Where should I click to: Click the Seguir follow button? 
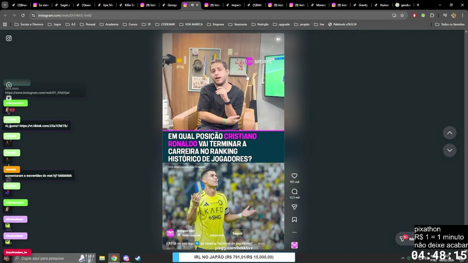tap(237, 233)
